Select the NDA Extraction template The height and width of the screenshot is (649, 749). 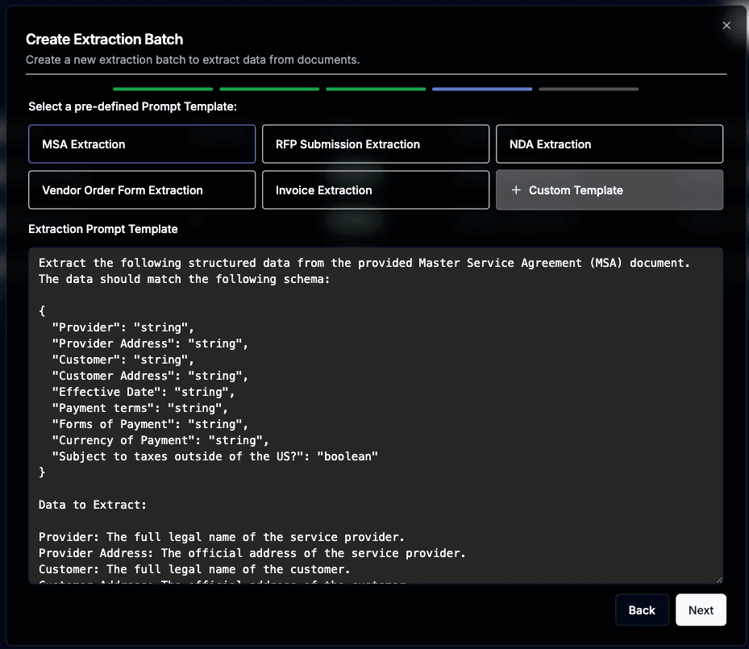tap(609, 144)
